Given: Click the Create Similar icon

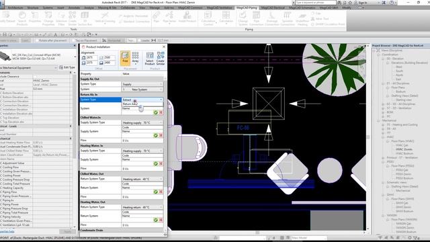Looking at the screenshot, I should pyautogui.click(x=161, y=58).
